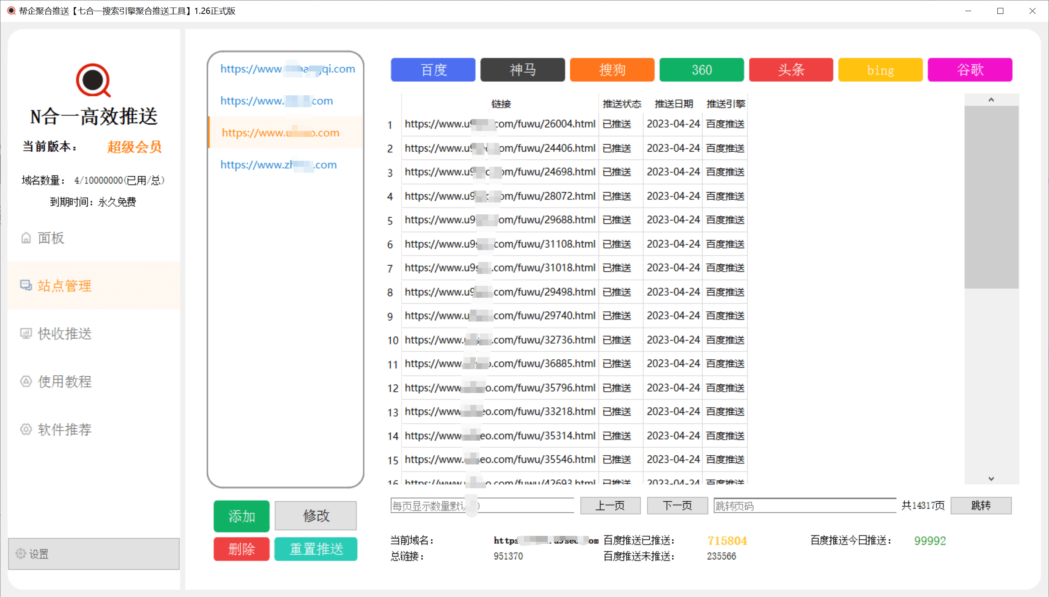Switch to the 头条 engine tab

[791, 70]
